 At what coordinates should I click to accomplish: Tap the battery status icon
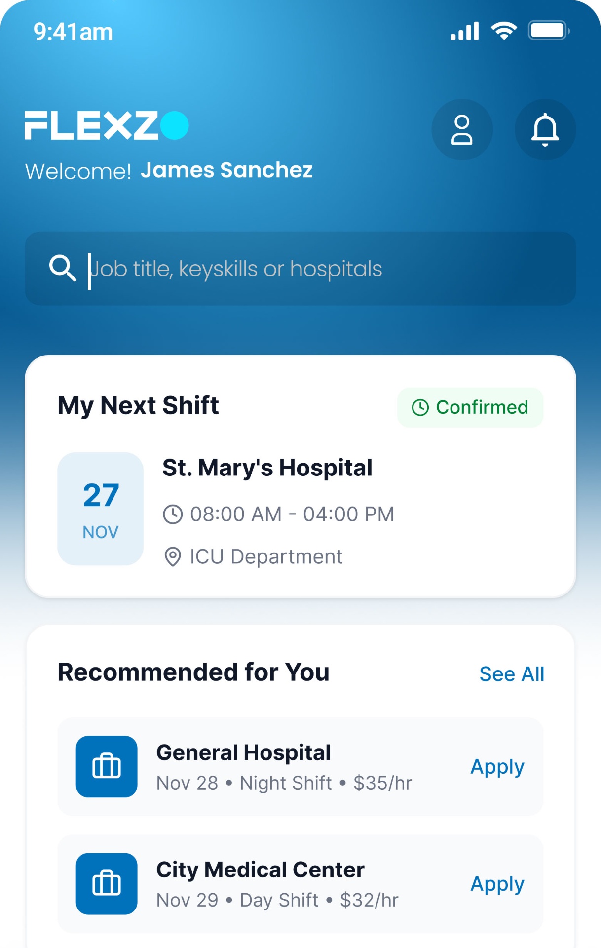549,31
